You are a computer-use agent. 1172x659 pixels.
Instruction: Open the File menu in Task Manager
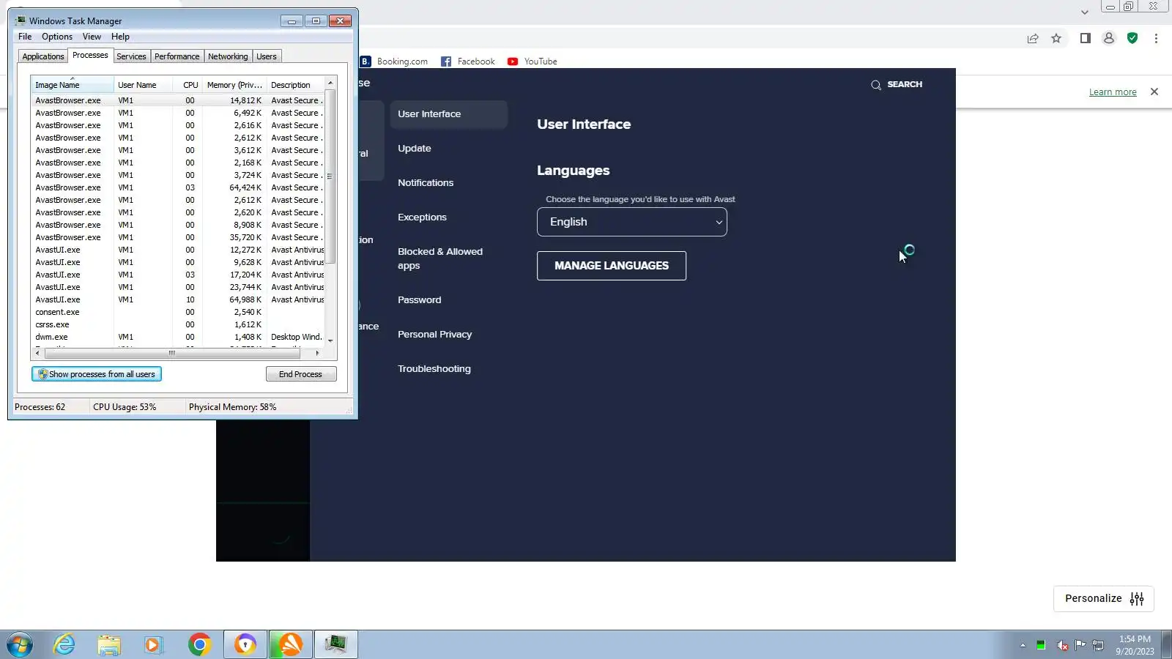tap(25, 37)
